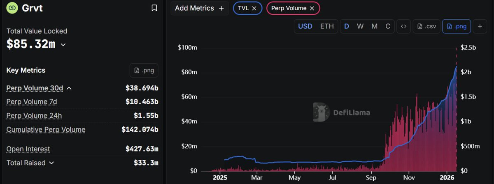Expand the Total Raised details
This screenshot has height=184, width=494.
point(51,163)
